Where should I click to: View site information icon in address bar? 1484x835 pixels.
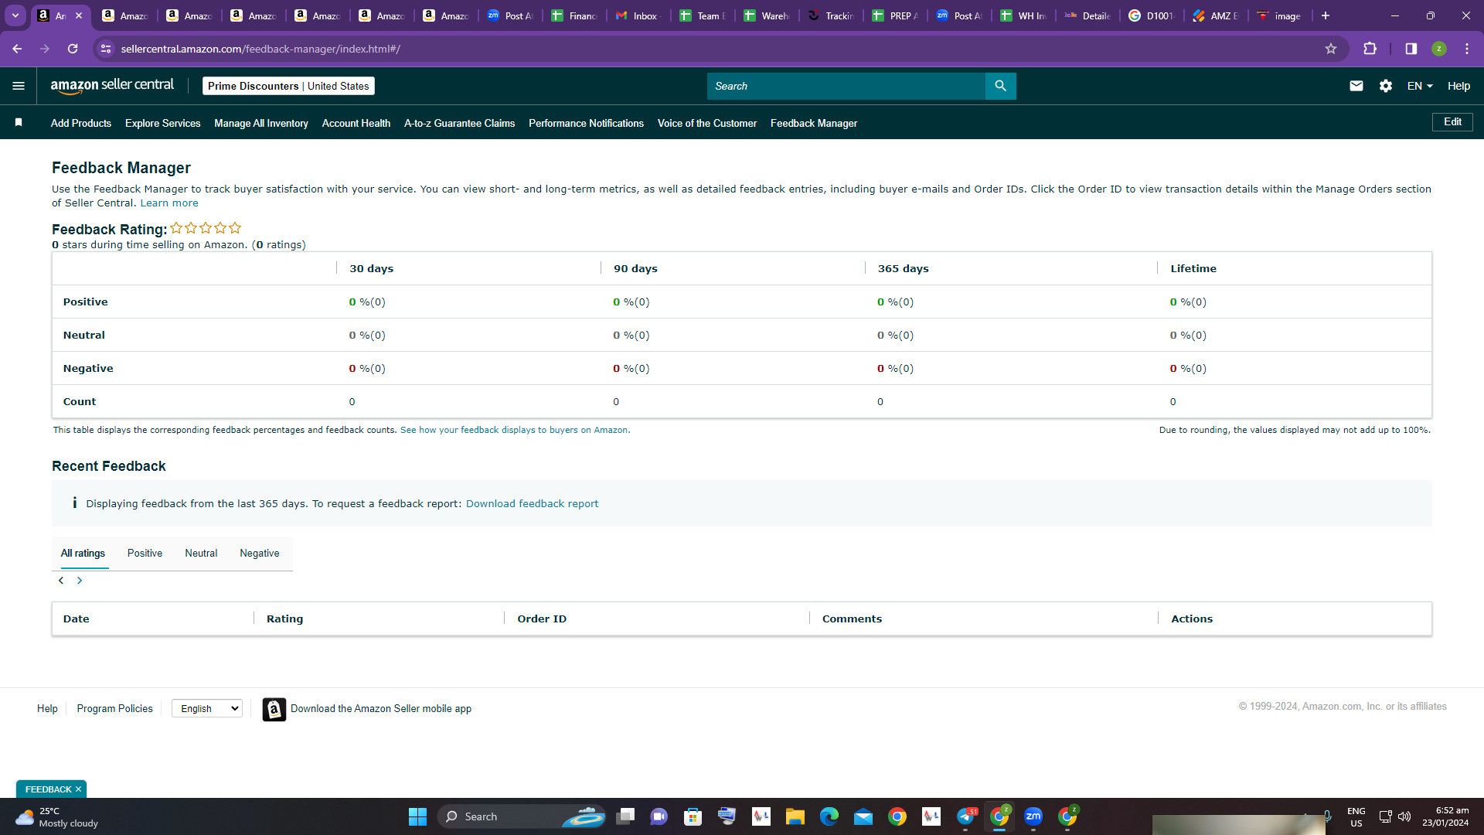(x=106, y=49)
